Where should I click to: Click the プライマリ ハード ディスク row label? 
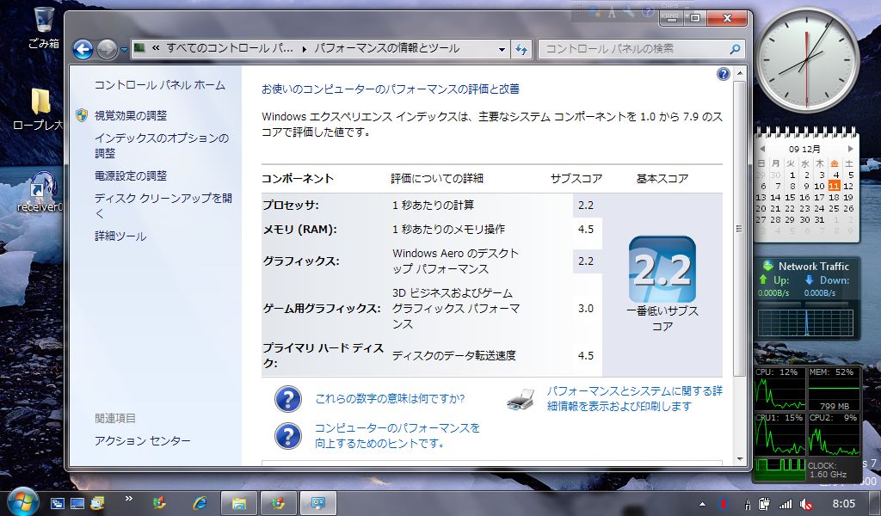(323, 355)
